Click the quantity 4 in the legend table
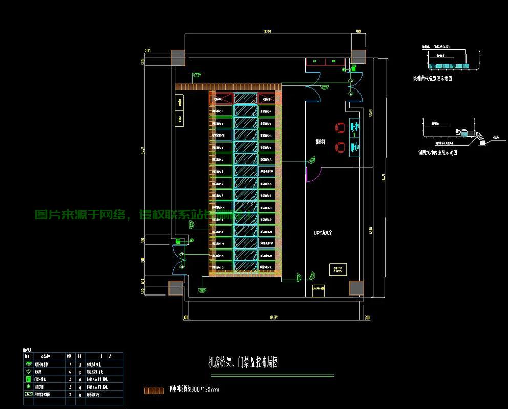Viewport: 508px width, 409px height. [70, 372]
